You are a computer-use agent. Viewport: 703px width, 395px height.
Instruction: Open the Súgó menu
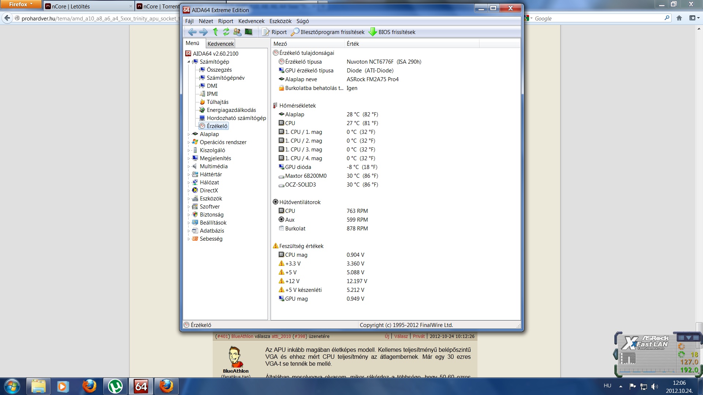[x=302, y=21]
